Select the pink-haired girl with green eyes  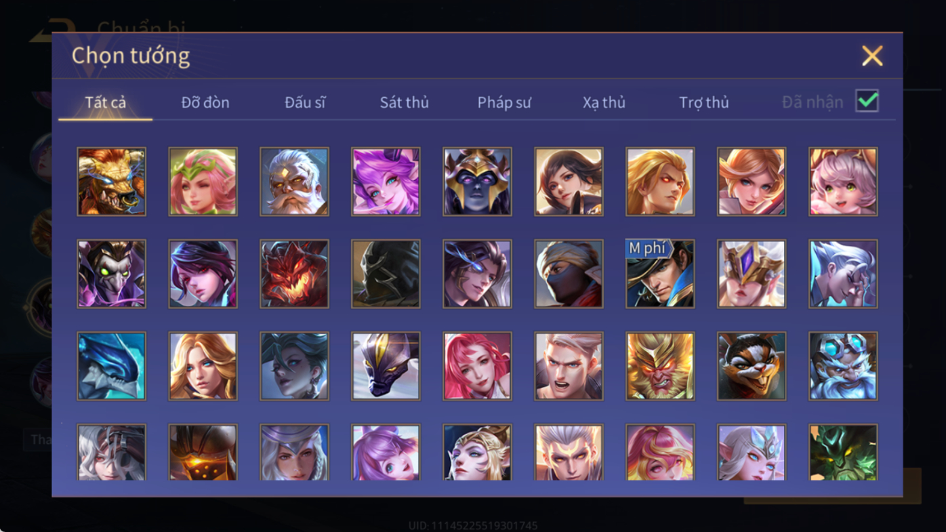(843, 182)
